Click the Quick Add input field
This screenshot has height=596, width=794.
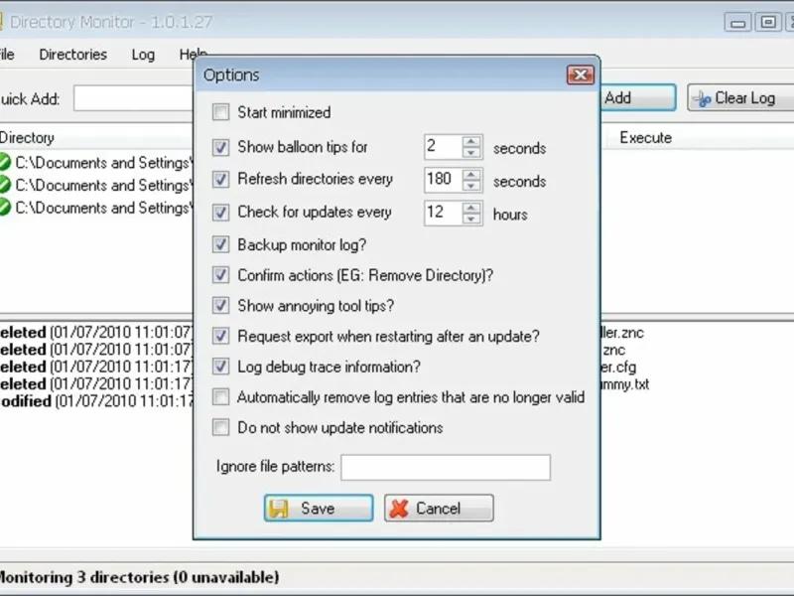pyautogui.click(x=134, y=98)
